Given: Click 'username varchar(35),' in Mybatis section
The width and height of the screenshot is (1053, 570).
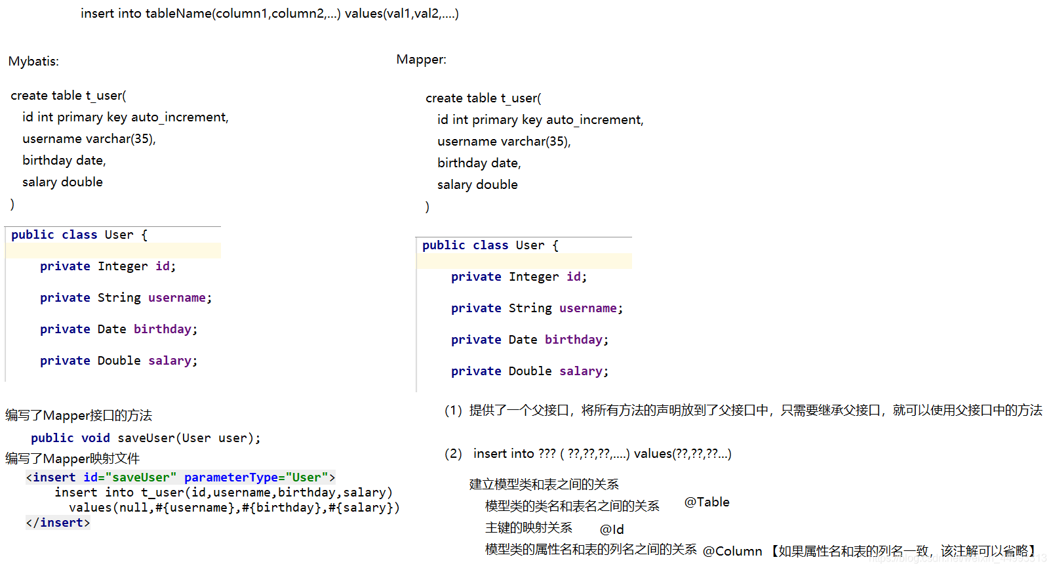Looking at the screenshot, I should pos(89,139).
